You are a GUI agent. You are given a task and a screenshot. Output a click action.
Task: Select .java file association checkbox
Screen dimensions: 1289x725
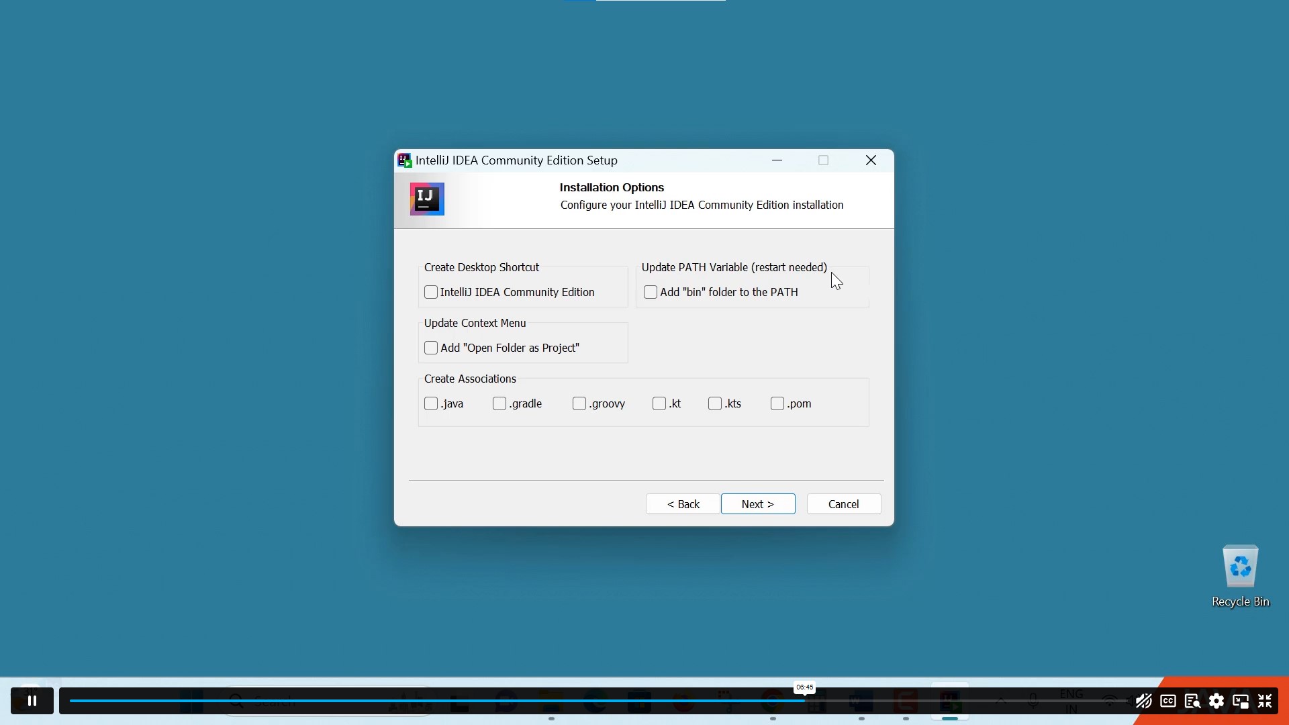(431, 403)
